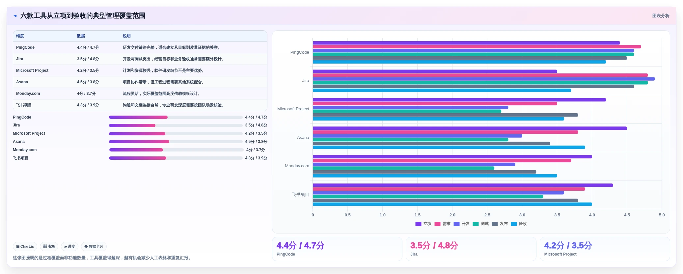Click PingCode purple 立项 bar in chart
This screenshot has height=274, width=683.
(466, 43)
